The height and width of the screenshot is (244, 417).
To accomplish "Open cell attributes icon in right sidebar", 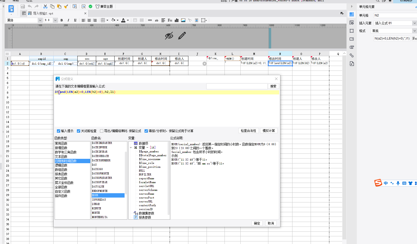I will tap(352, 23).
